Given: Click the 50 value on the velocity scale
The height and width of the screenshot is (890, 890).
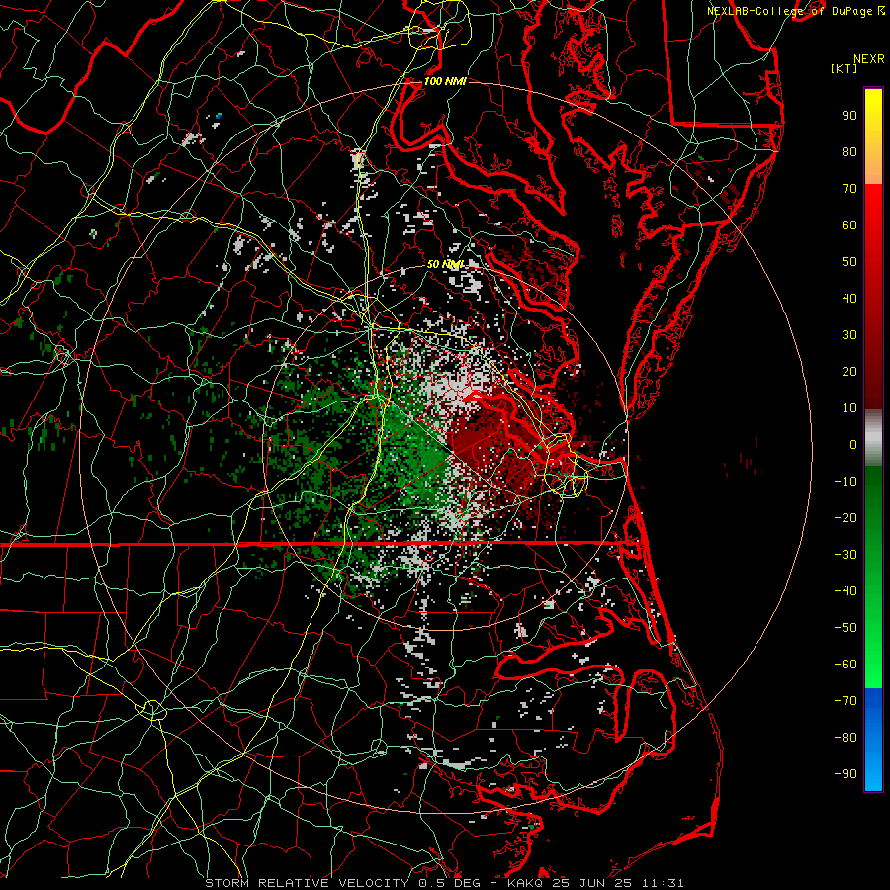Looking at the screenshot, I should point(849,262).
